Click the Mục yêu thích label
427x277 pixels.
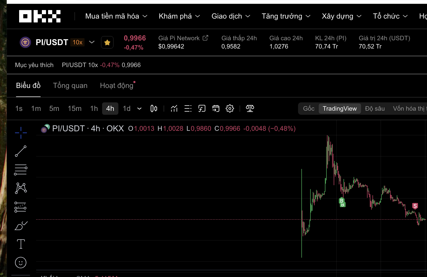(x=34, y=65)
